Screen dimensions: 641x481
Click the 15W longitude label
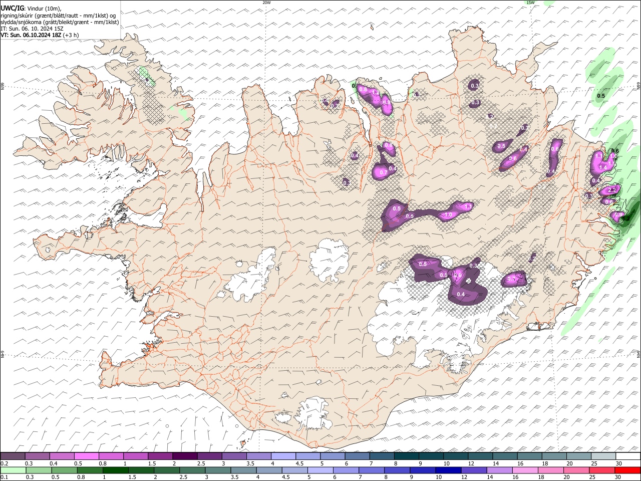[530, 3]
